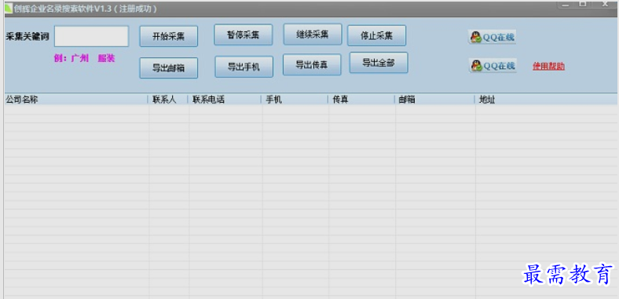Image resolution: width=619 pixels, height=299 pixels.
Task: Open the 使用帮助 link
Action: (549, 66)
